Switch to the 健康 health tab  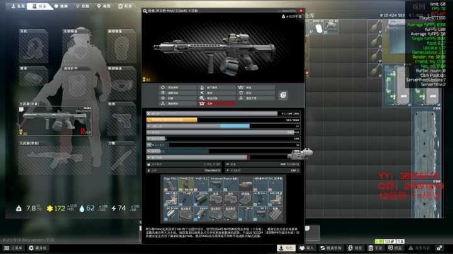pyautogui.click(x=61, y=6)
